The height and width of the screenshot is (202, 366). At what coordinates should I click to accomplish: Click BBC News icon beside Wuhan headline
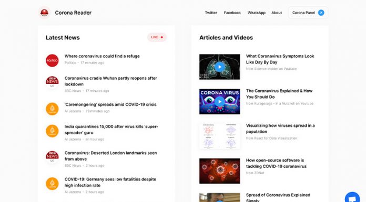(x=52, y=82)
